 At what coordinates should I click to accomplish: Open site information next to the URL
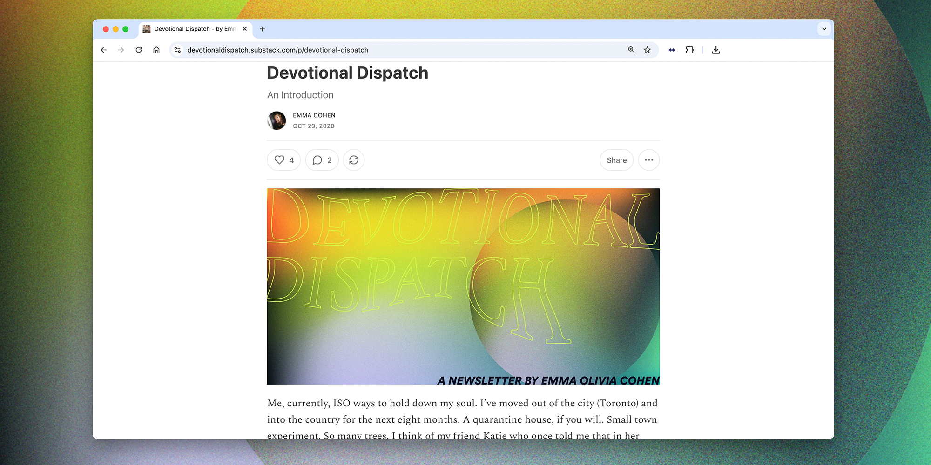177,50
